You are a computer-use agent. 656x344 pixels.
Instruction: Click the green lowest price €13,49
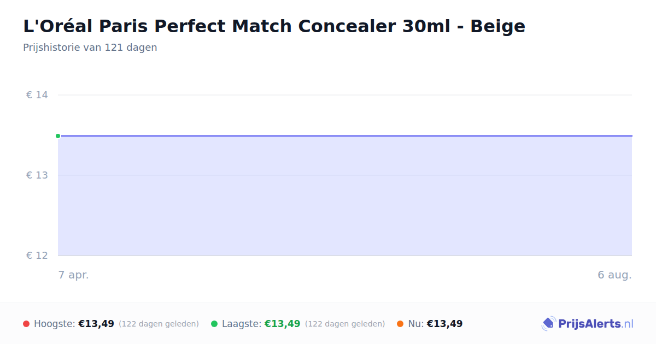283,324
